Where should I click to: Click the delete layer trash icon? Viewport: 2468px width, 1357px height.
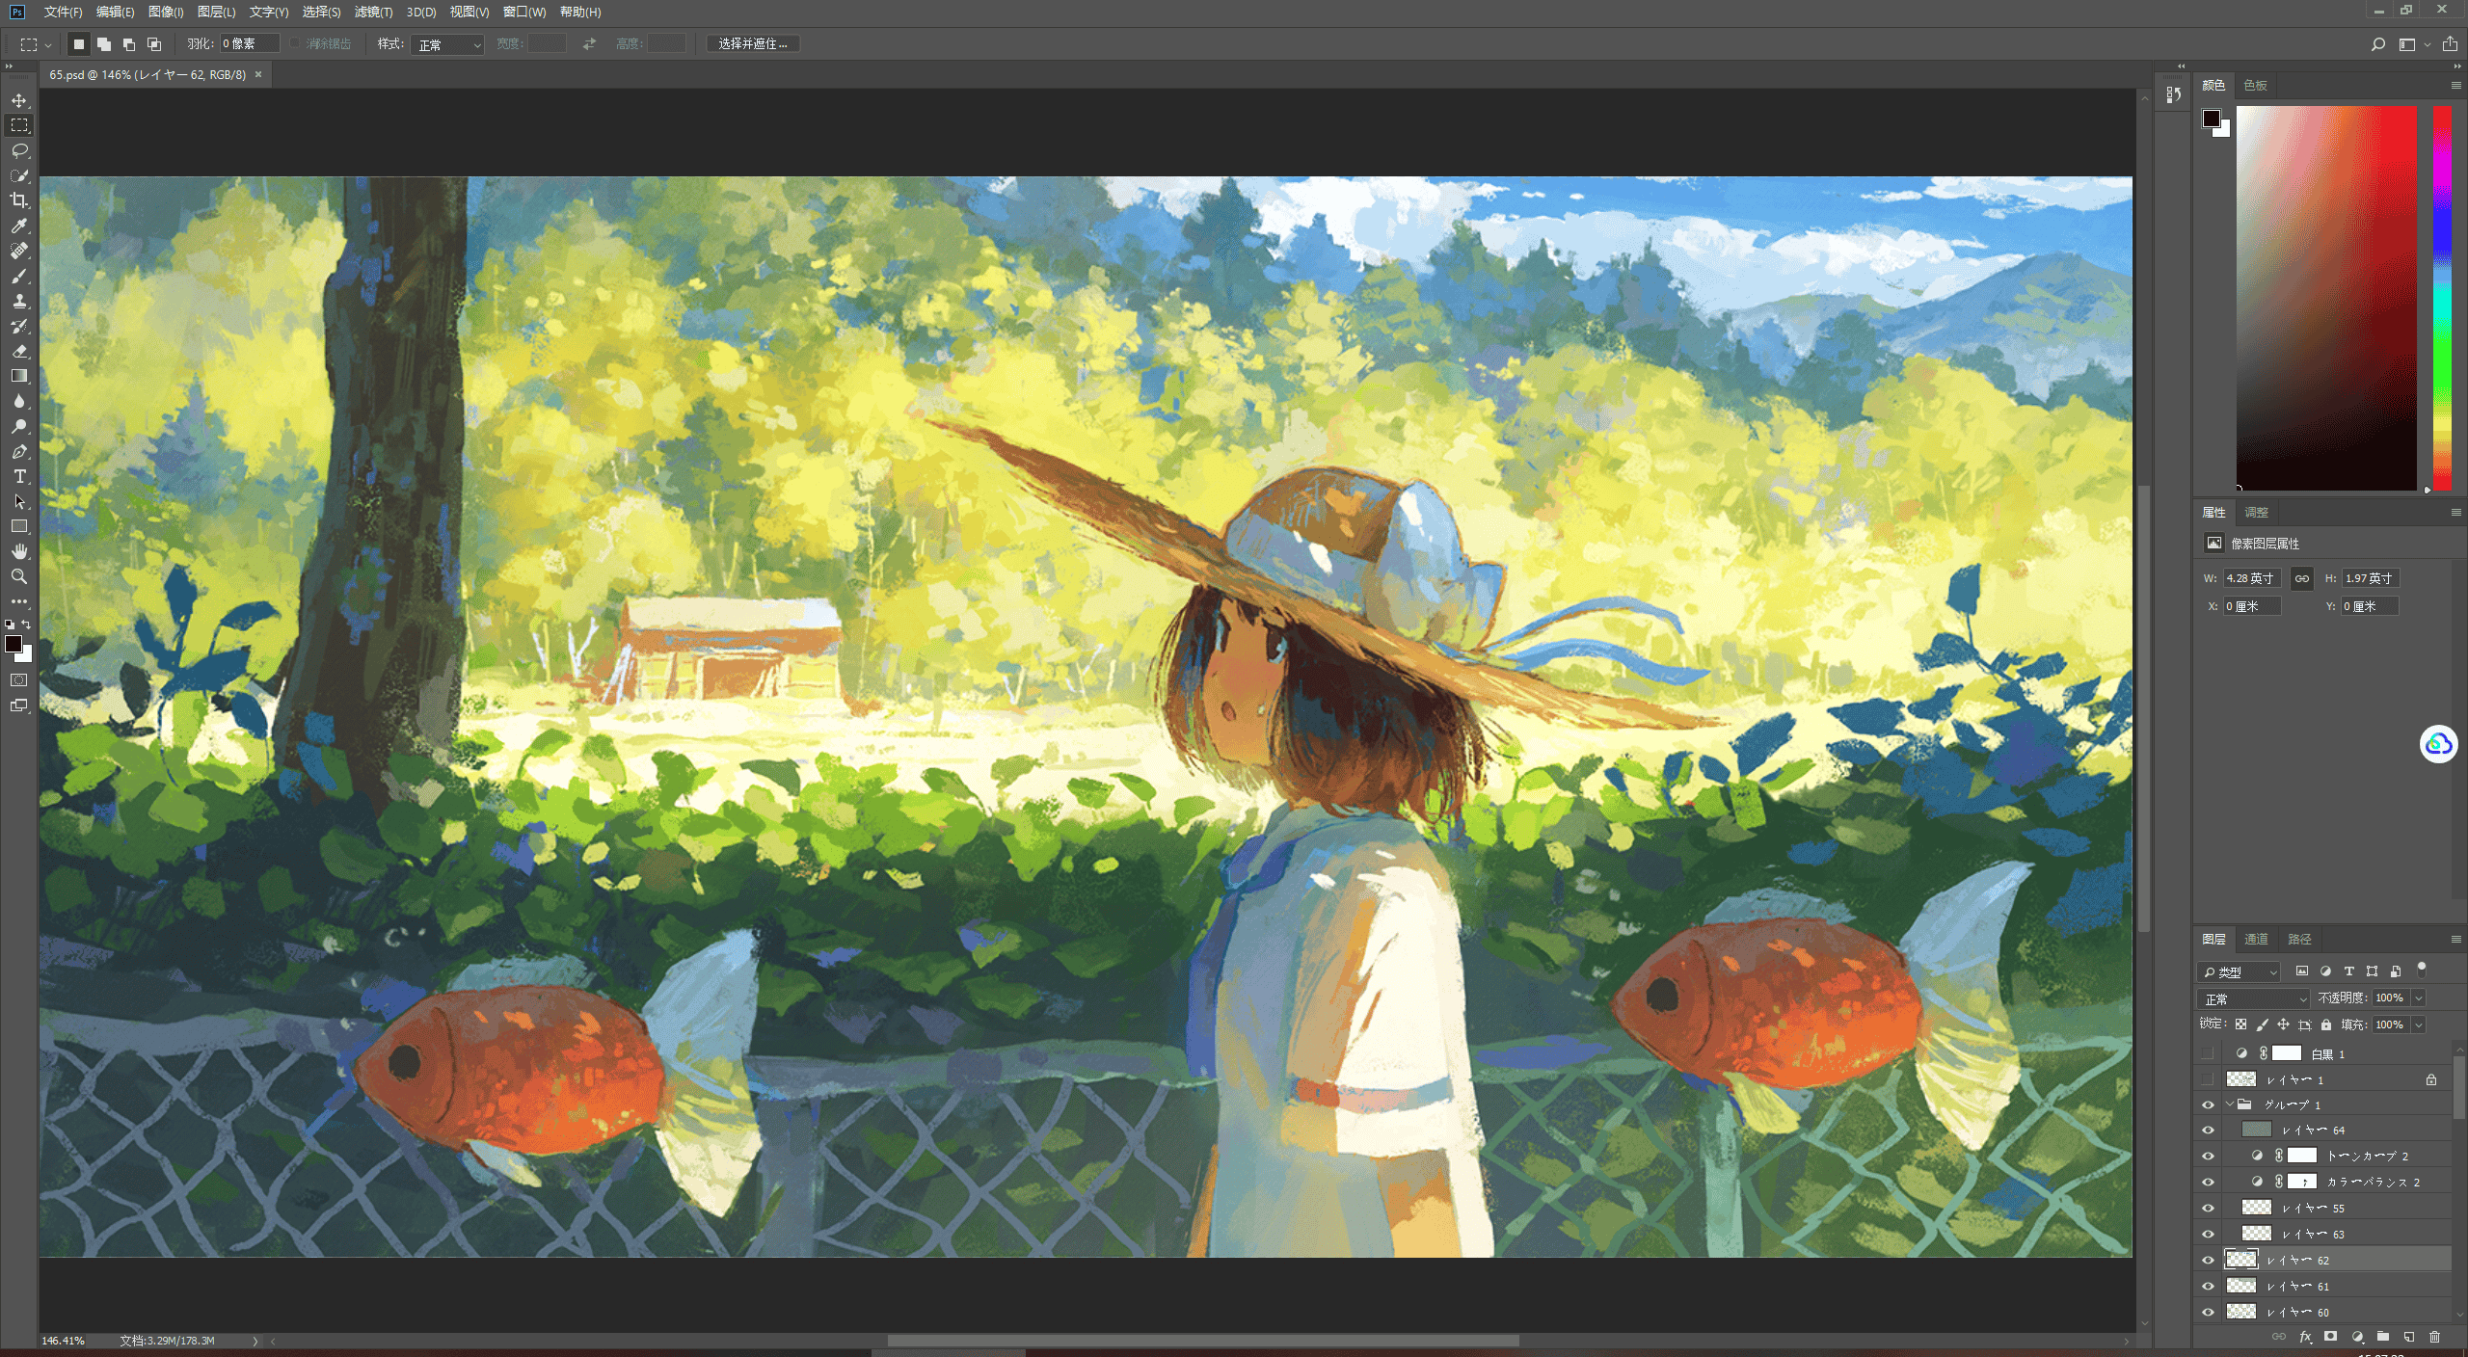click(2434, 1337)
